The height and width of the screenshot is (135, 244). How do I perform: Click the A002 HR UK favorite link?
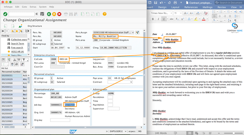[x=17, y=52]
